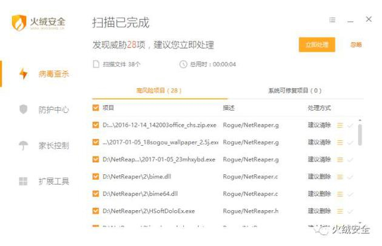
Task: Open 防护中心 in the sidebar
Action: 53,109
